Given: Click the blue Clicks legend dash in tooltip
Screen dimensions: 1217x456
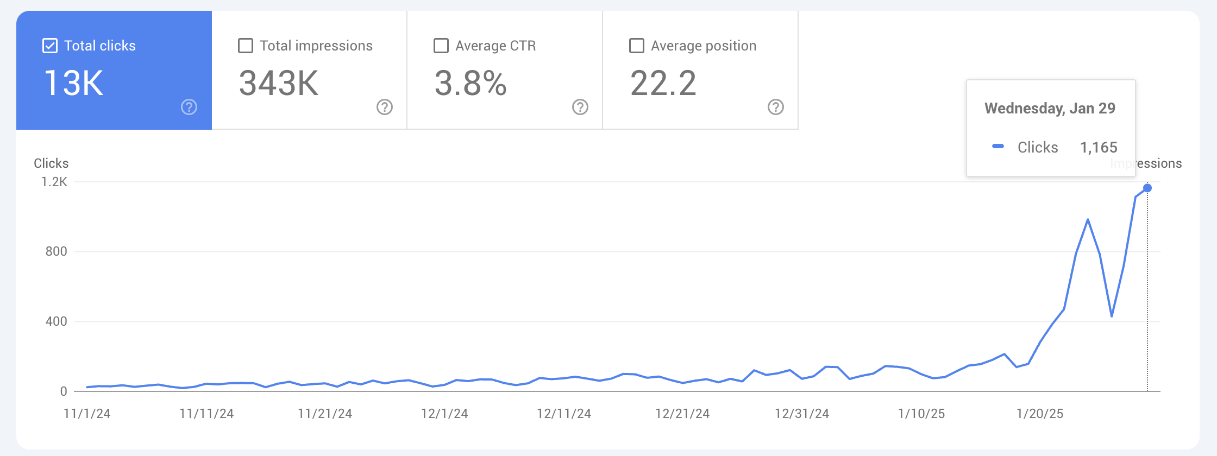Looking at the screenshot, I should pyautogui.click(x=999, y=147).
